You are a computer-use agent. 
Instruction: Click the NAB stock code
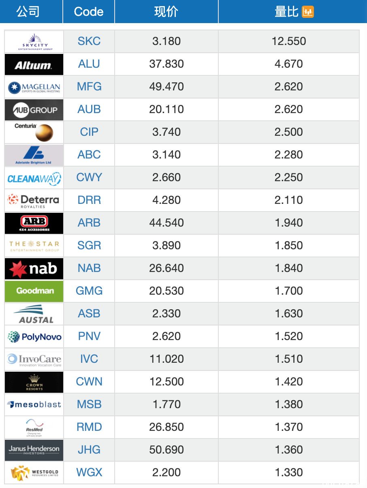coord(89,268)
